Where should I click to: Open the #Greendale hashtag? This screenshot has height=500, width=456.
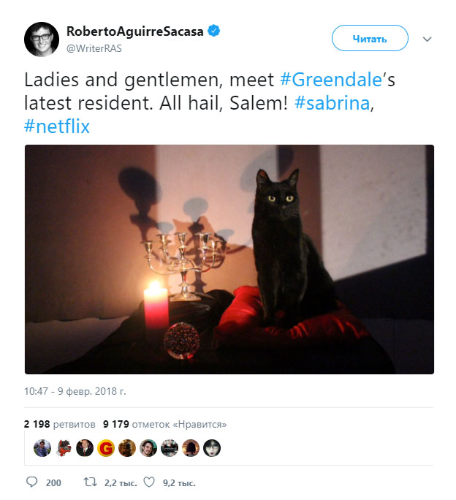click(x=331, y=80)
